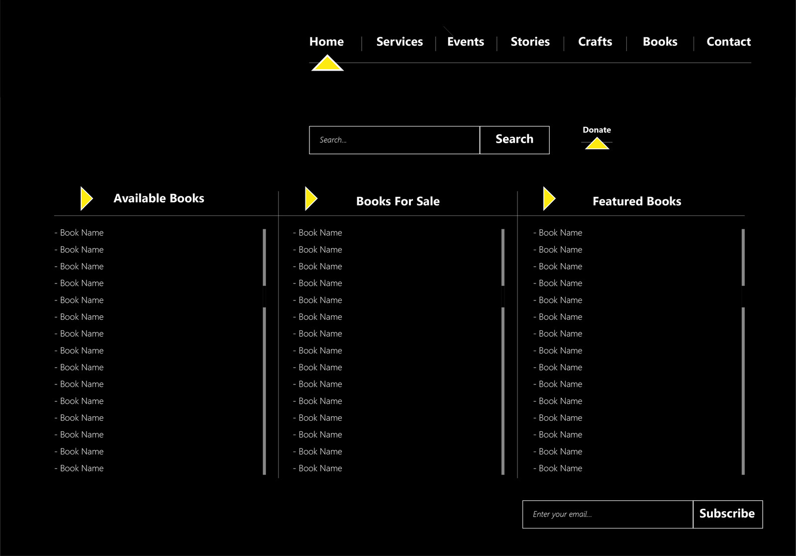Click the Donate link
Viewport: 796px width, 556px height.
click(597, 130)
